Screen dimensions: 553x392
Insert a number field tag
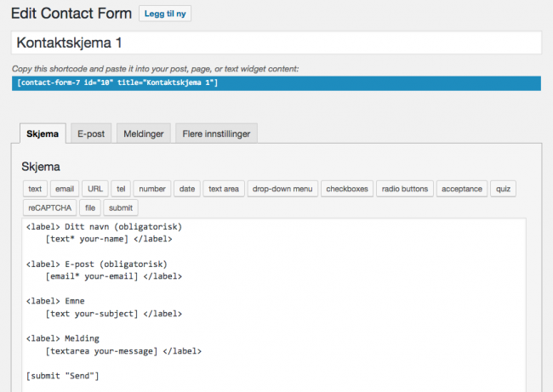pyautogui.click(x=152, y=189)
